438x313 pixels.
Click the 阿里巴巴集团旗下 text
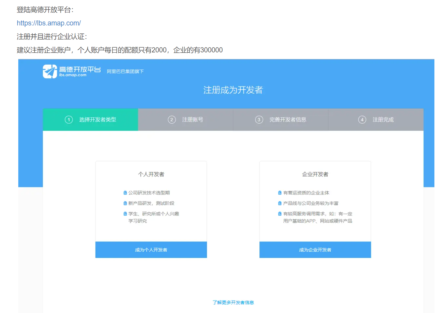tap(125, 72)
